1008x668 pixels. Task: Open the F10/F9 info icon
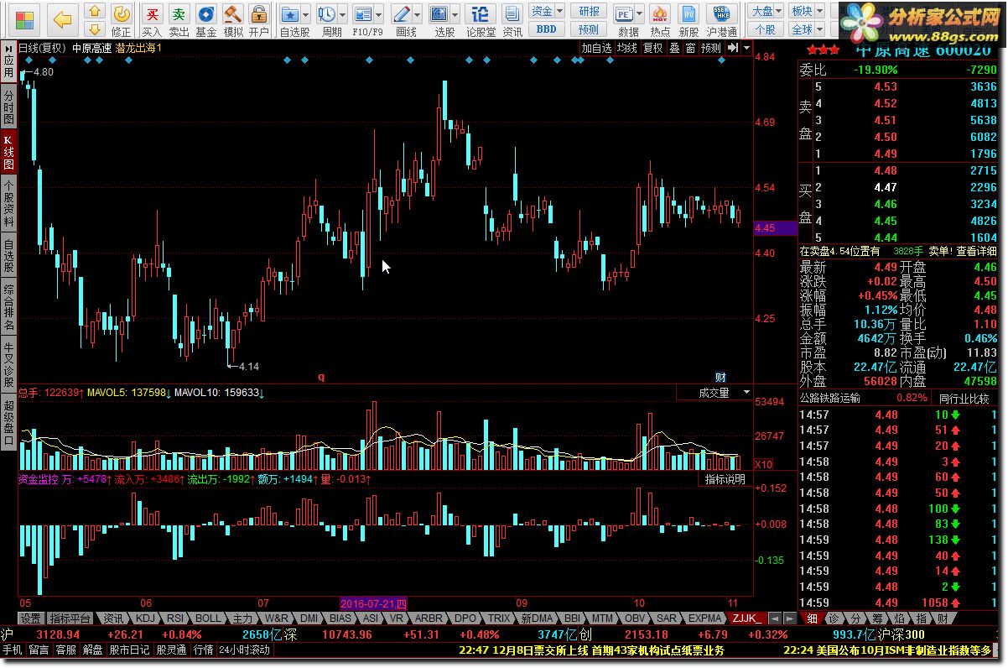coord(364,14)
